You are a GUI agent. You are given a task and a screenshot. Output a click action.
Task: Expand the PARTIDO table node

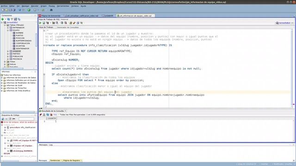click(8, 54)
